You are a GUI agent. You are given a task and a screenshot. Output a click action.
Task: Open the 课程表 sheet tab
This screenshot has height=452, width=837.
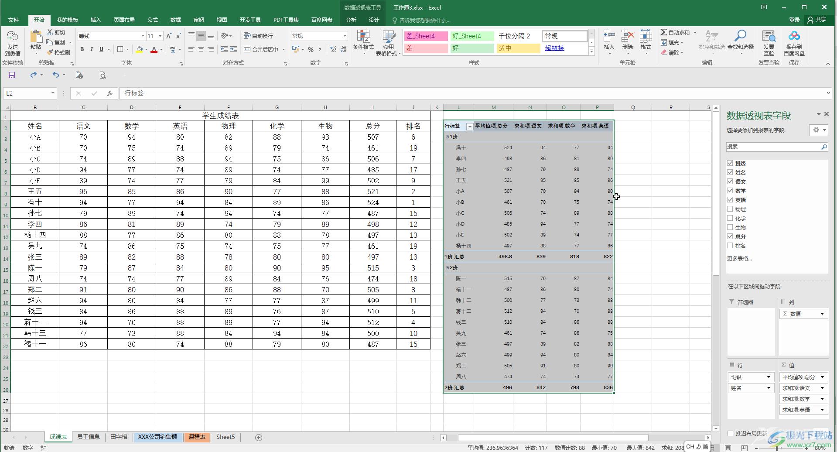(197, 437)
